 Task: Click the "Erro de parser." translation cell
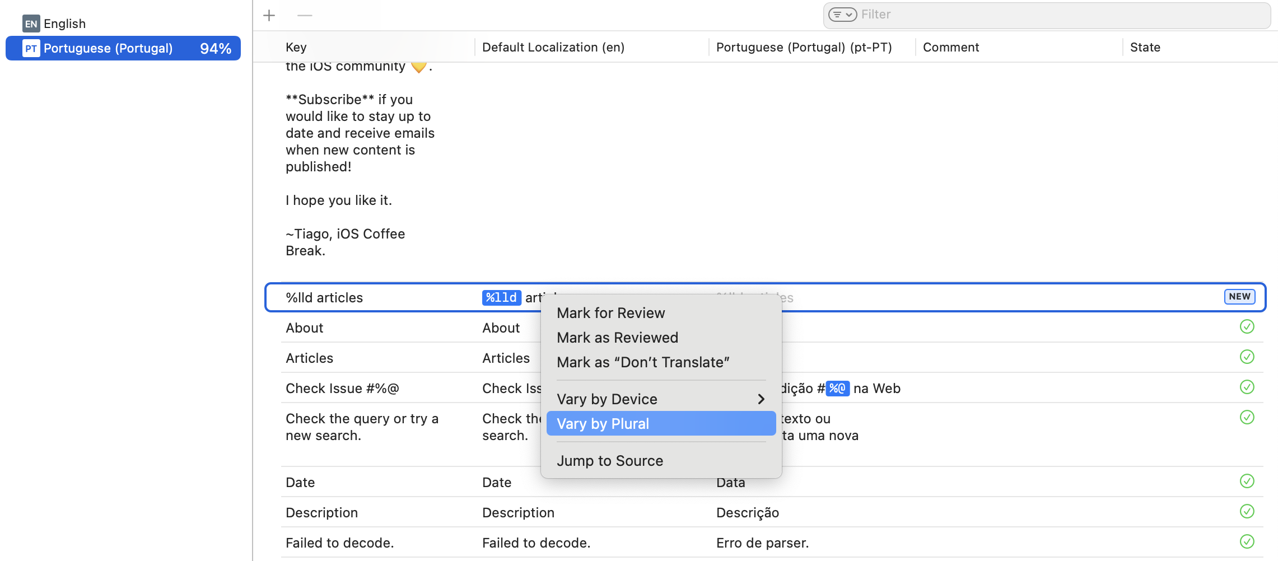point(762,543)
